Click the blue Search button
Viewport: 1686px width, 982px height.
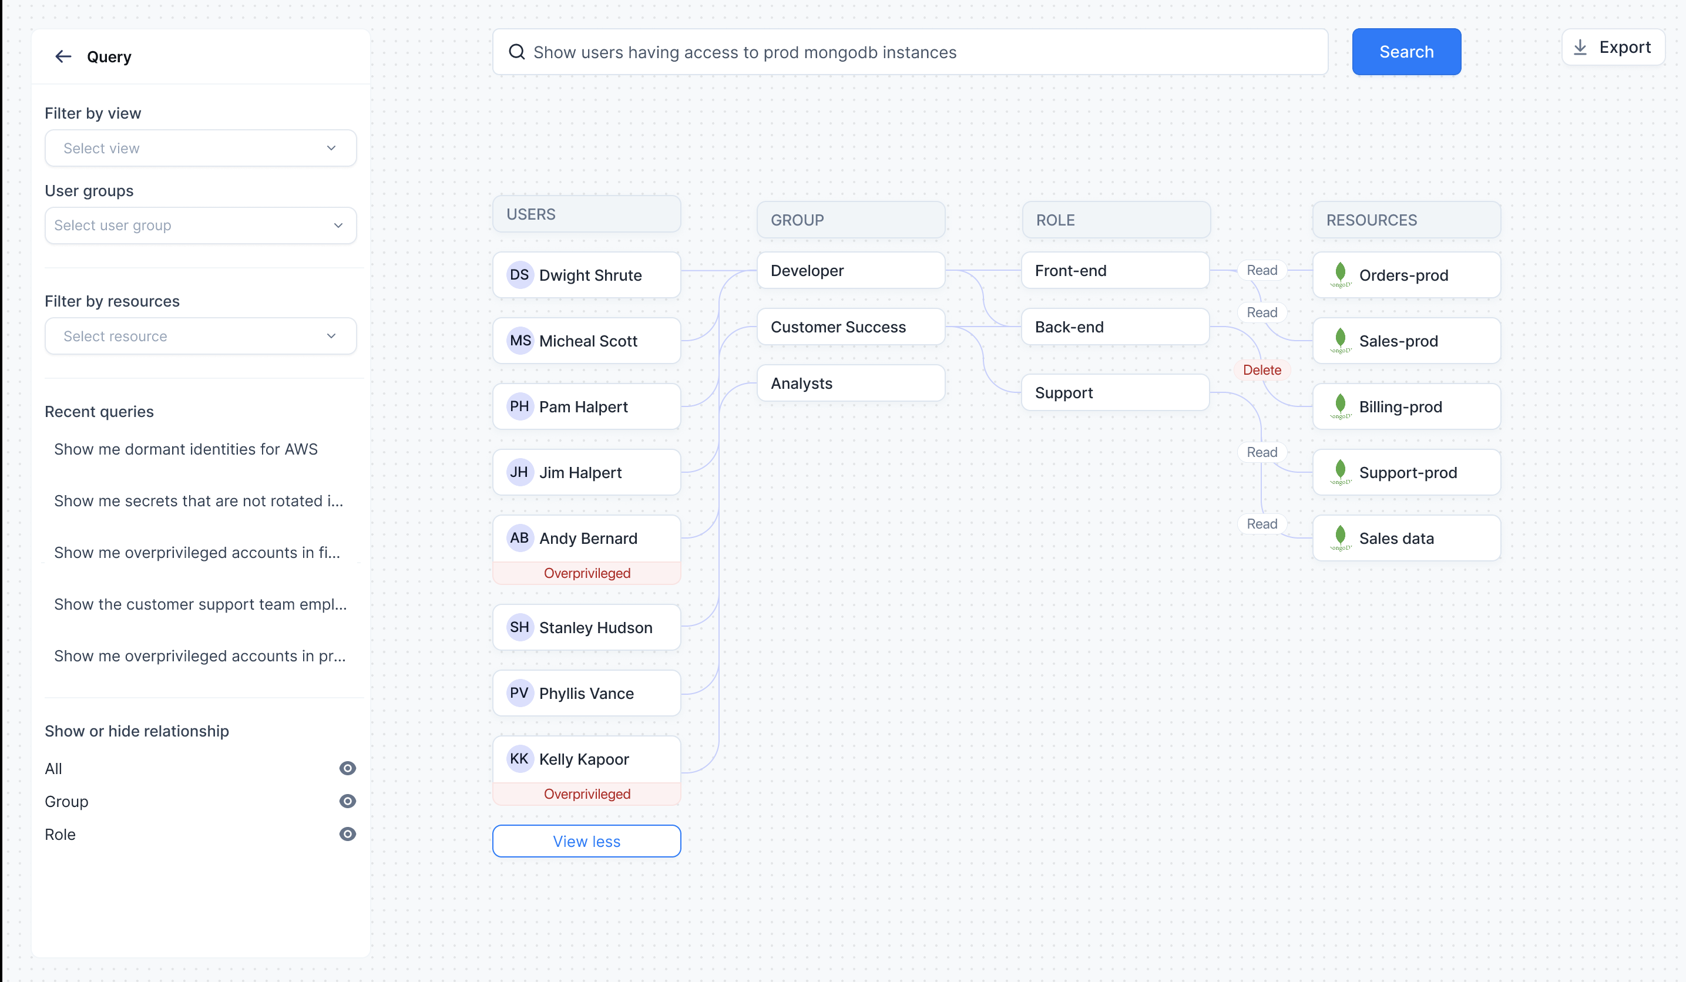point(1406,52)
